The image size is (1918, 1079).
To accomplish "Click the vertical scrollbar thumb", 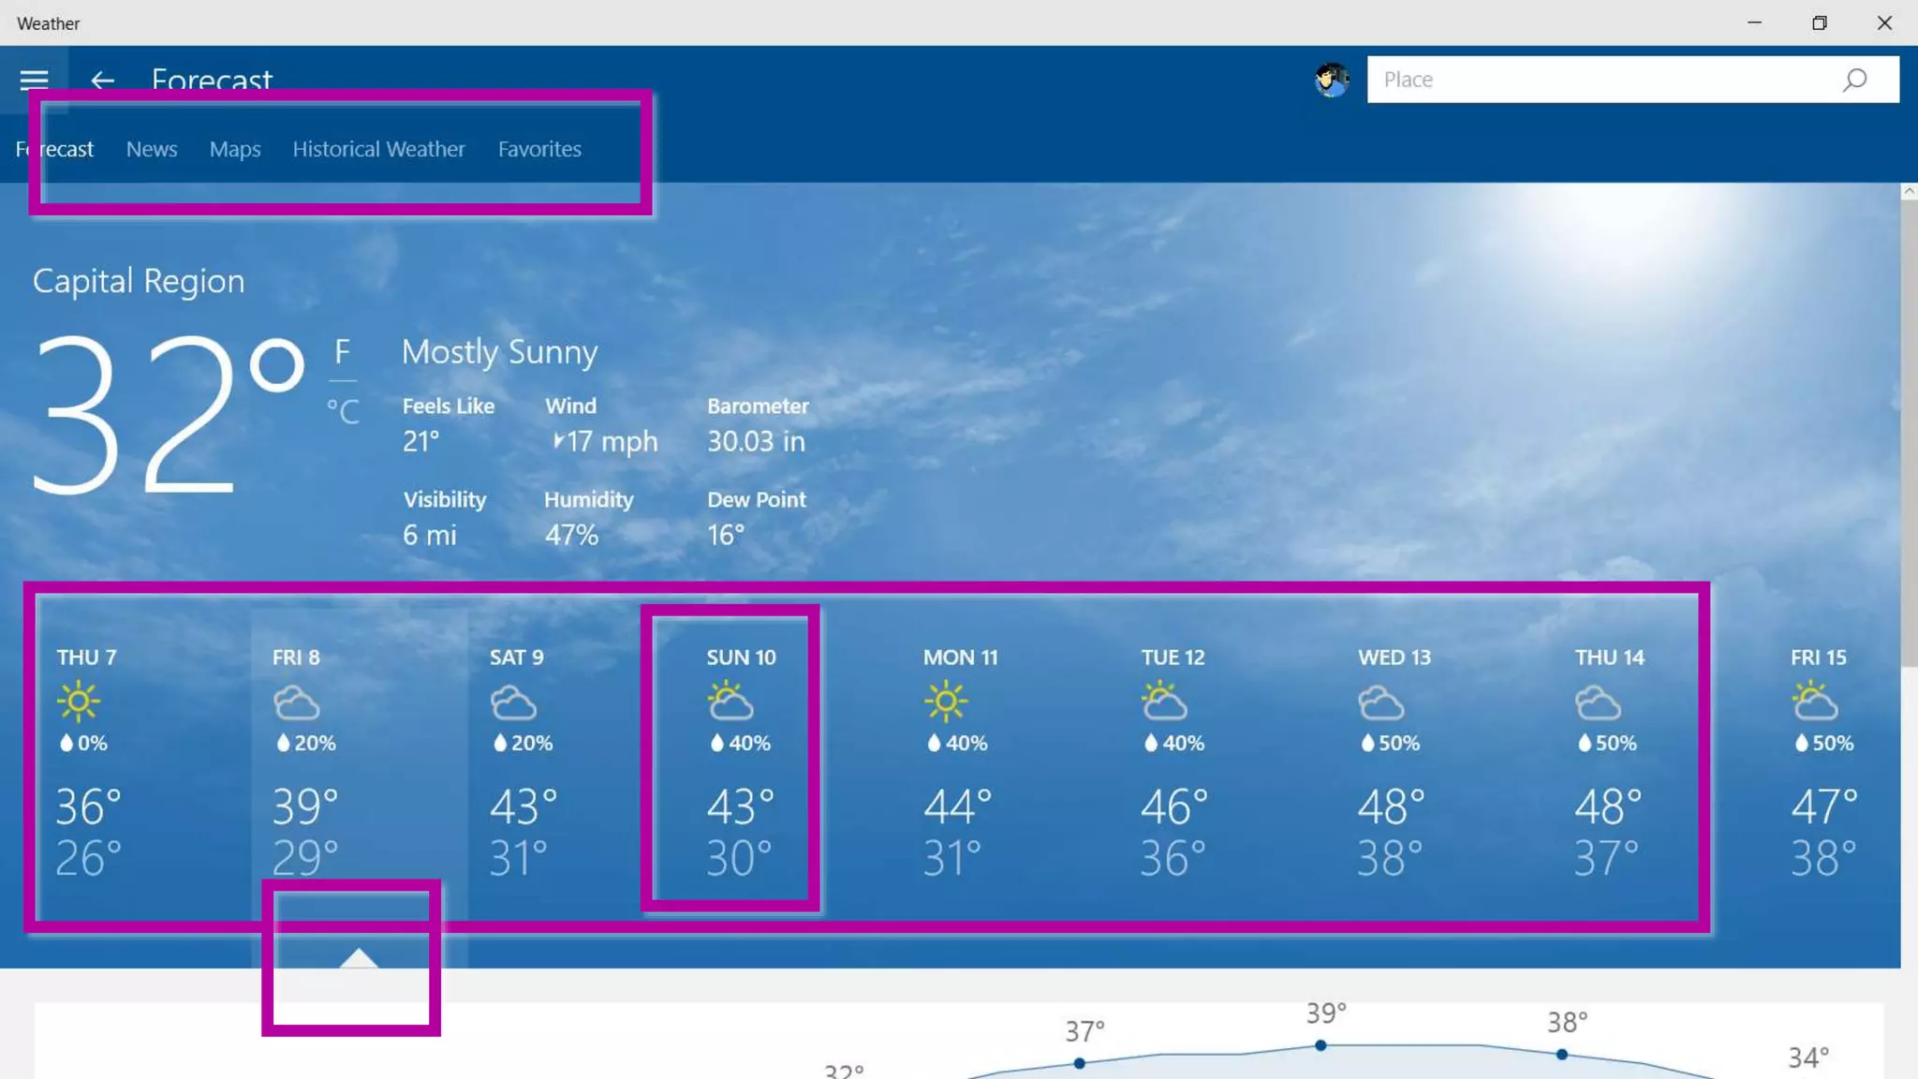I will coord(1909,431).
